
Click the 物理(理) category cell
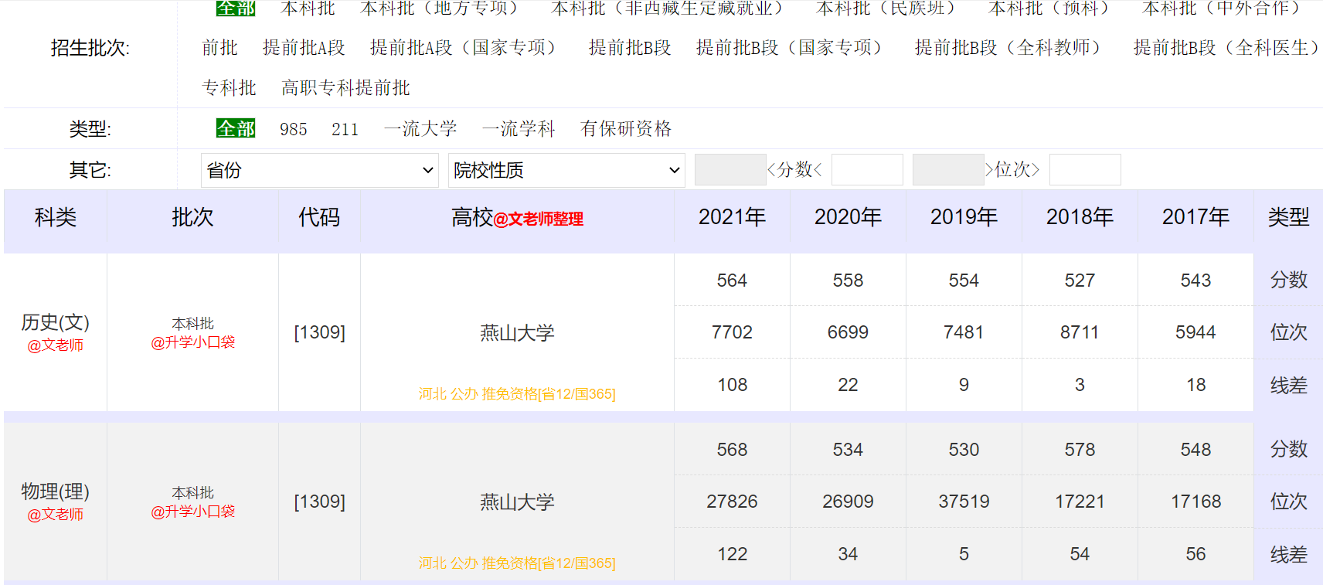point(56,502)
